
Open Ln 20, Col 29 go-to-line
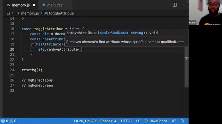coord(85,121)
